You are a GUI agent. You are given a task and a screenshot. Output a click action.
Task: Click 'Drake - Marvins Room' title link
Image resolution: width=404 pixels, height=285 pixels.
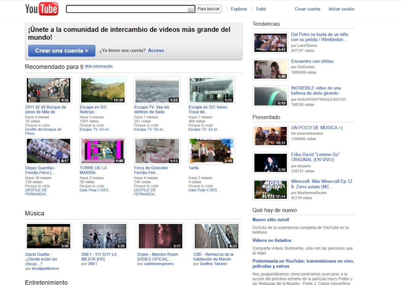[x=158, y=257]
